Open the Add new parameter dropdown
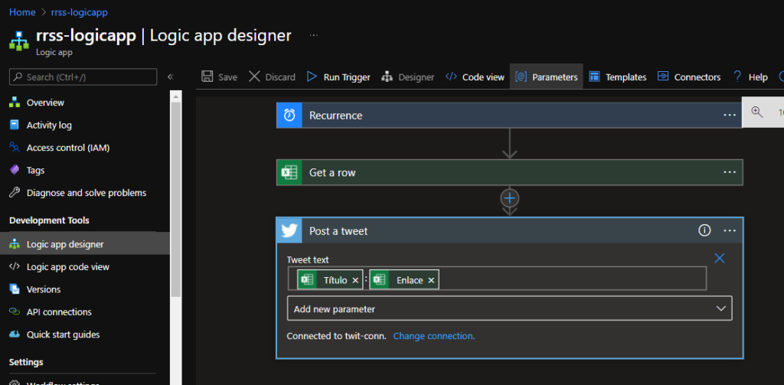The image size is (784, 385). [x=509, y=309]
